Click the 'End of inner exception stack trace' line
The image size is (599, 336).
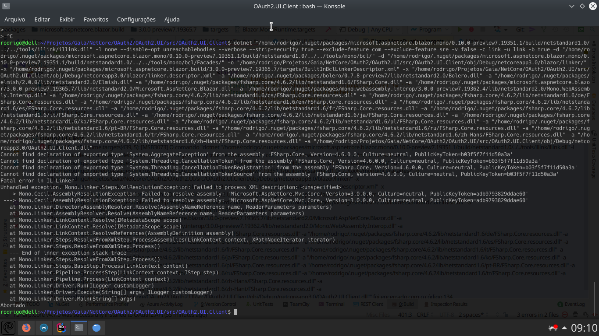tap(74, 253)
